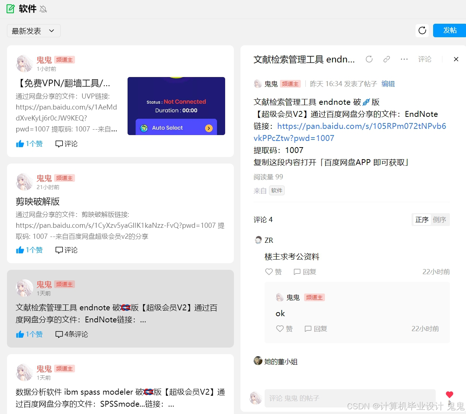Close the post detail panel

click(456, 59)
